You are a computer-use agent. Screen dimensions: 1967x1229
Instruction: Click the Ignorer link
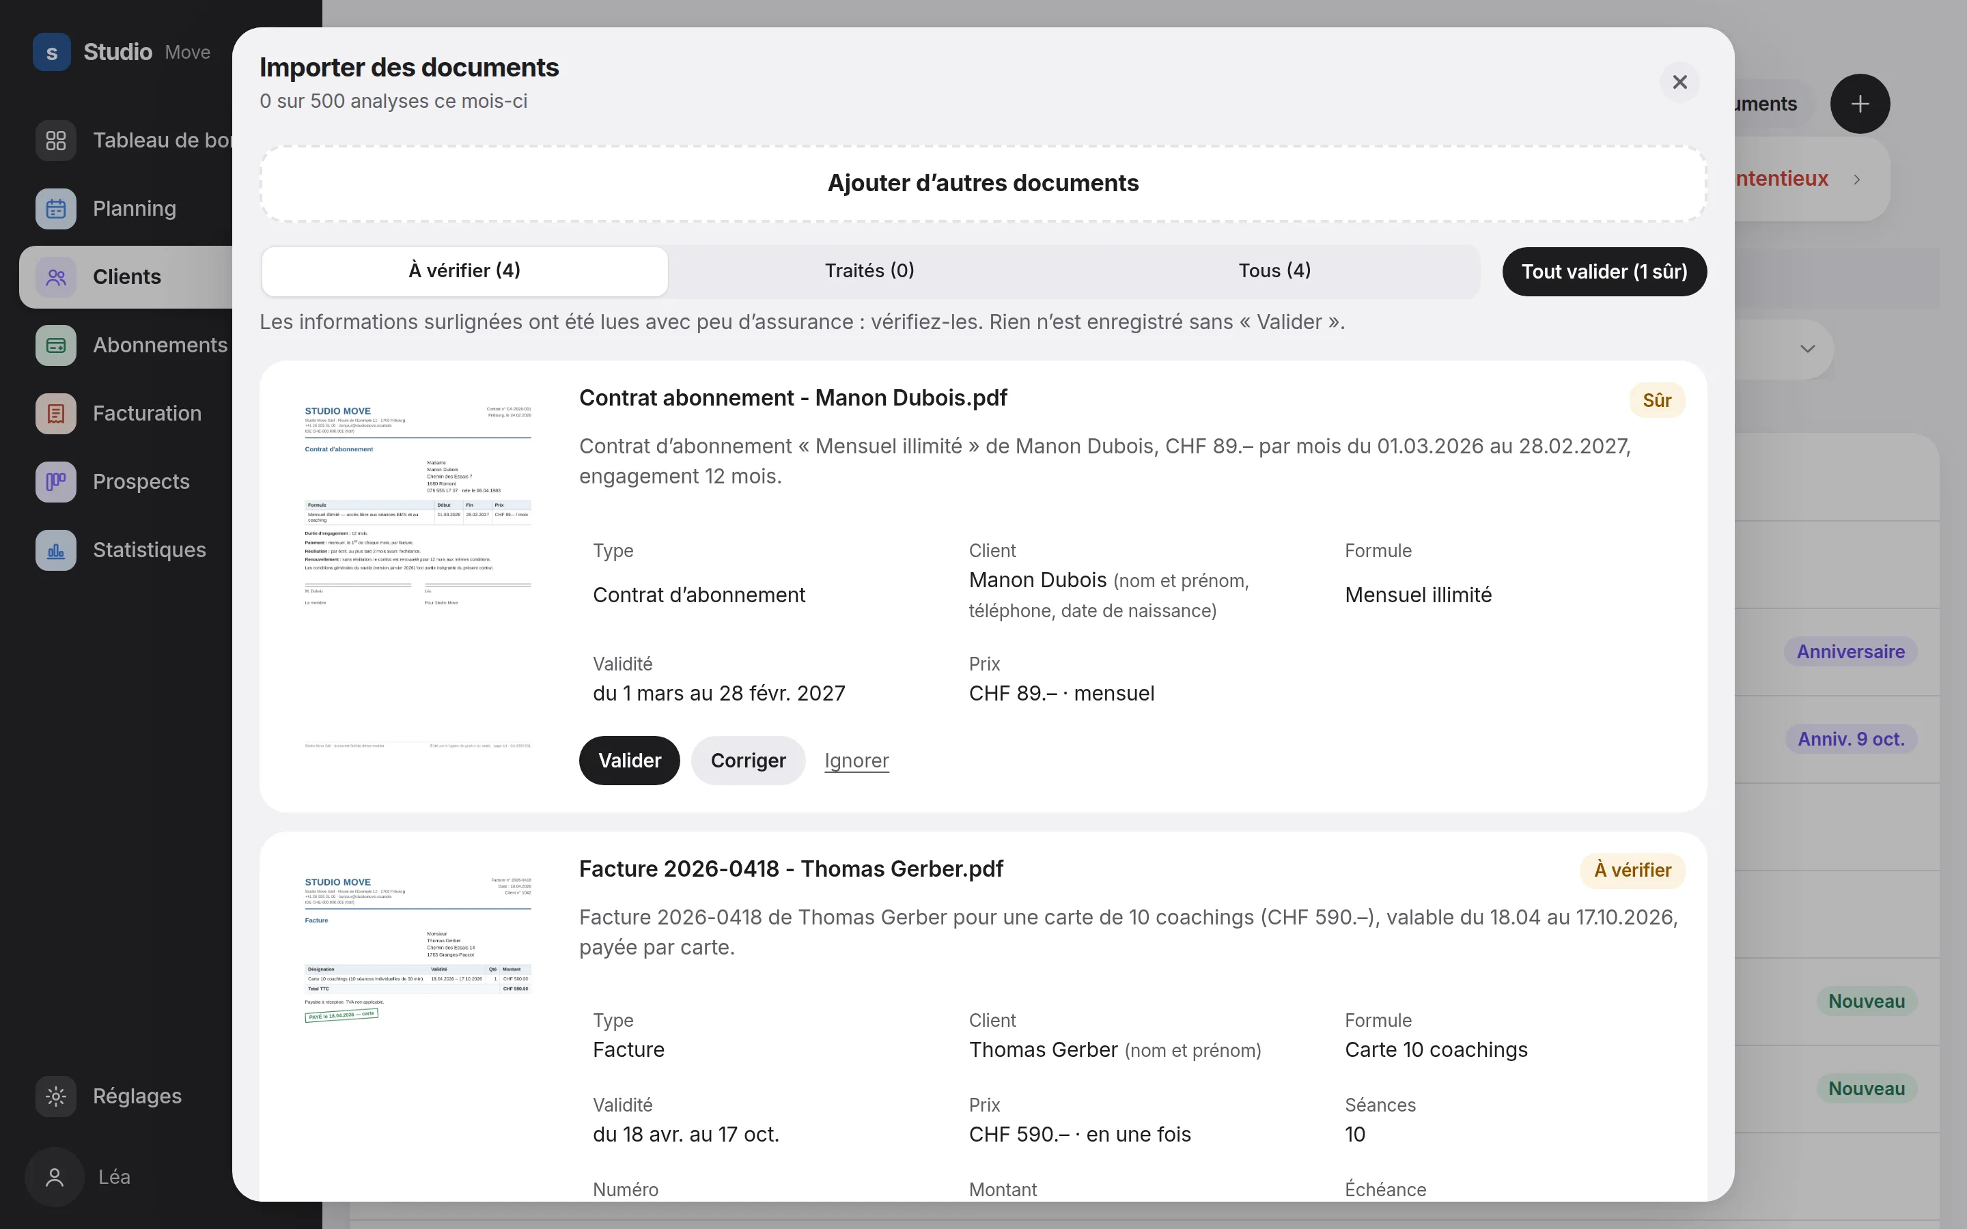click(x=856, y=760)
